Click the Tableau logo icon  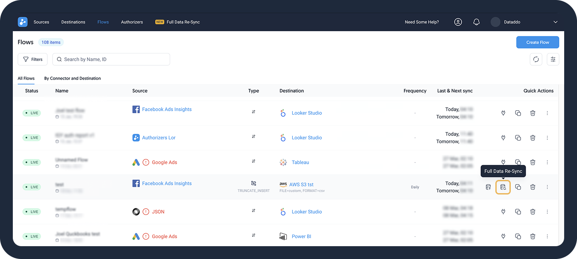coord(283,162)
